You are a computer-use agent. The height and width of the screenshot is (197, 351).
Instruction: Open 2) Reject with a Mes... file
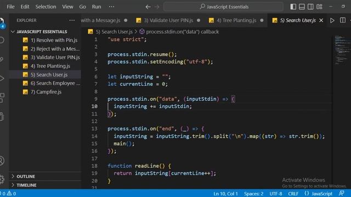coord(55,49)
